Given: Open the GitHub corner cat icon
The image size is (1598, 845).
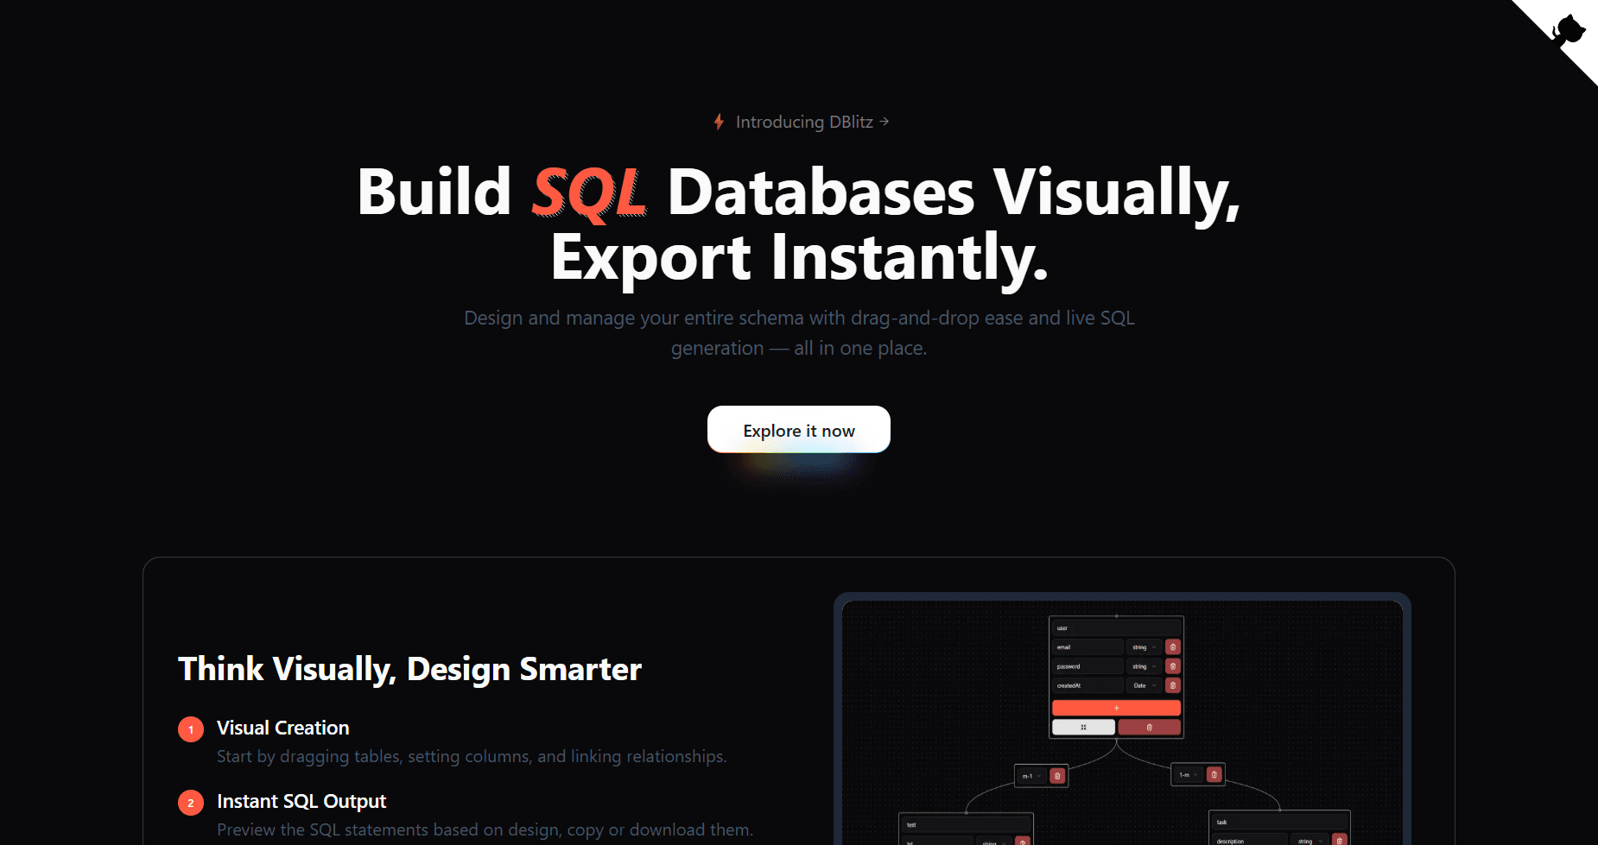Looking at the screenshot, I should point(1569,31).
